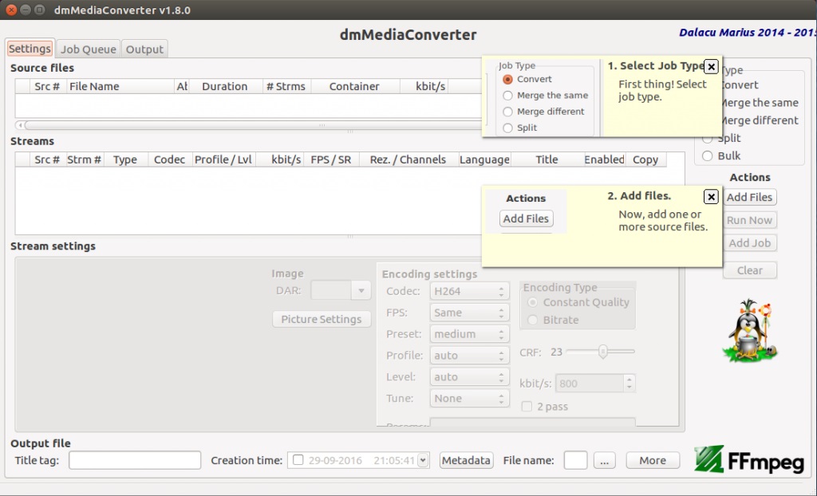Screen dimensions: 817x496
Task: Click the Add Job button
Action: [749, 242]
